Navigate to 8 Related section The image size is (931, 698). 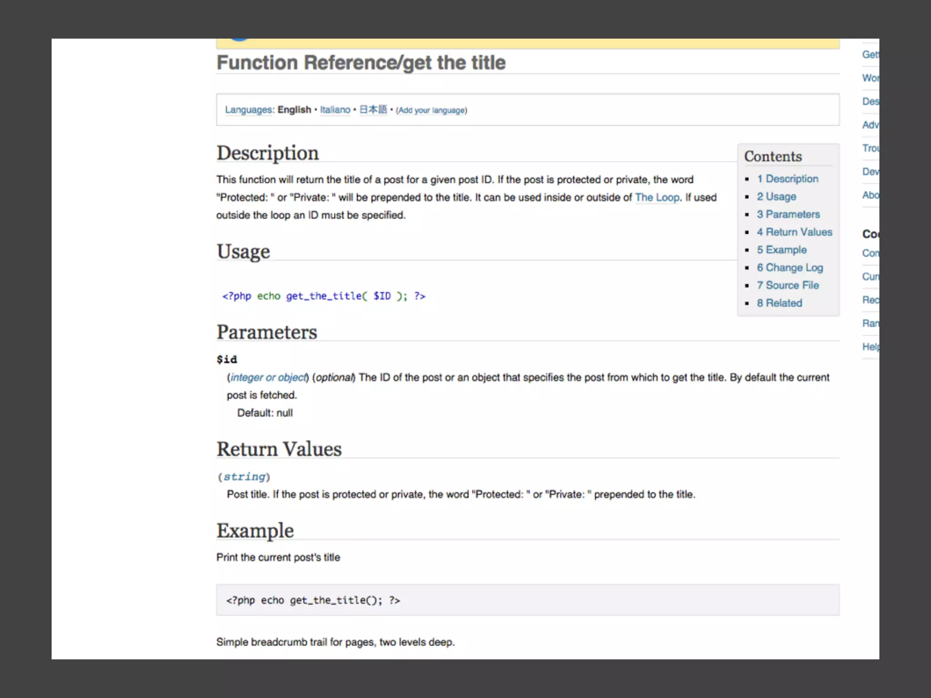(779, 303)
